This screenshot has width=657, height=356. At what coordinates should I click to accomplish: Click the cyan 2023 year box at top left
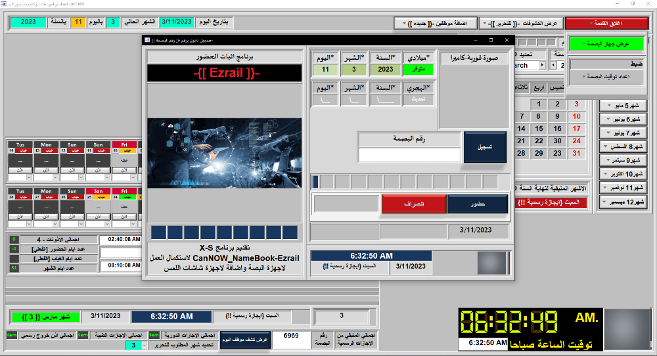coord(28,22)
